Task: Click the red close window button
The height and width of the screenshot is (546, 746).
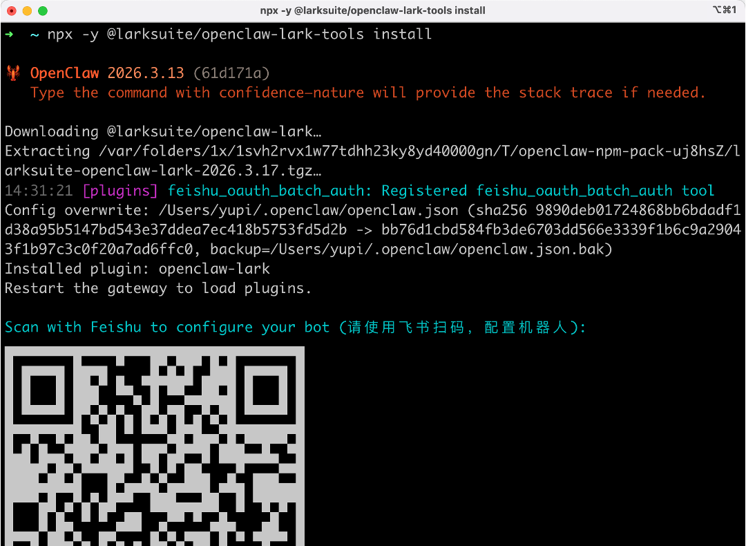Action: pyautogui.click(x=12, y=11)
